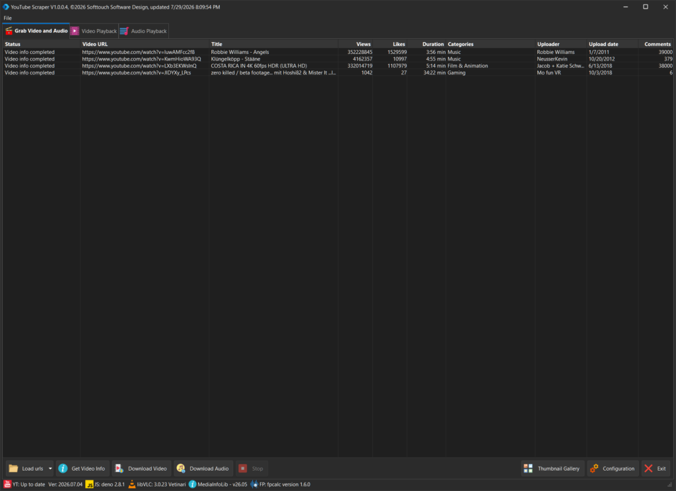Select the COSTA RICA IN 4K title
676x491 pixels.
[x=259, y=66]
